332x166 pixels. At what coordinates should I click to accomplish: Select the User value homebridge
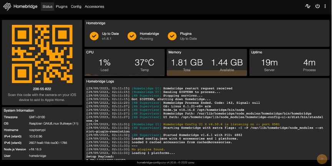point(38,156)
